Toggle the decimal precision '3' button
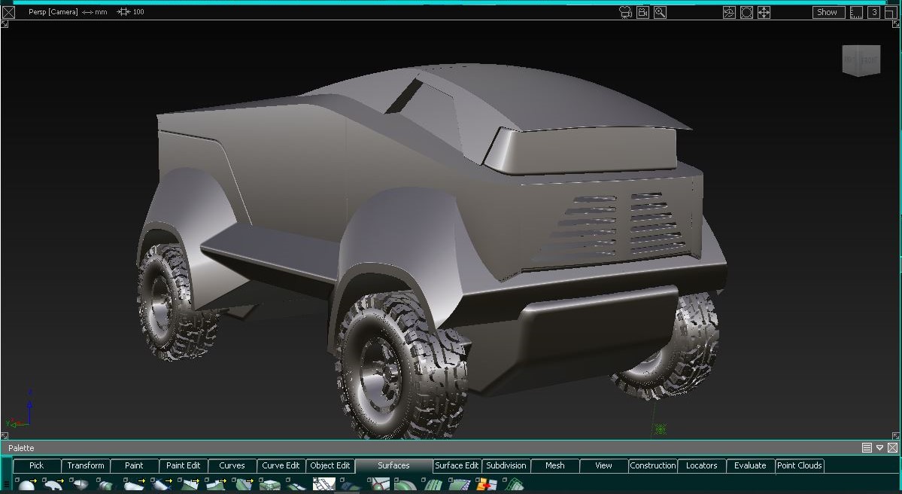 pos(874,12)
